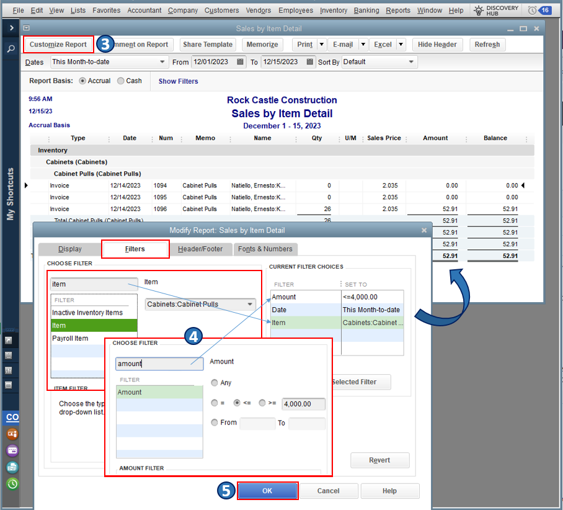The height and width of the screenshot is (510, 563).
Task: Expand the Sort By dropdown
Action: (411, 62)
